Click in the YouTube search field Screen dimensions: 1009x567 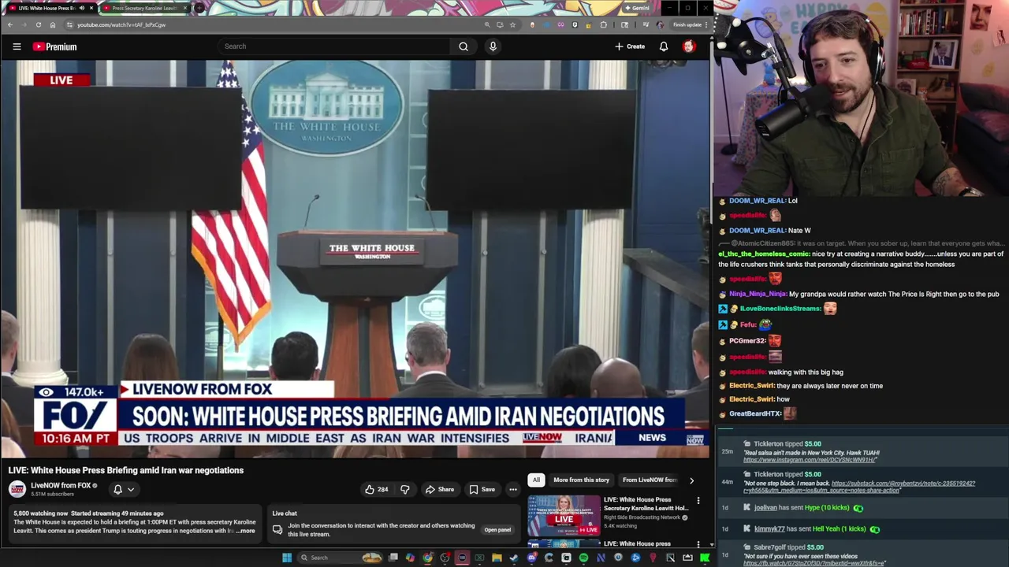335,46
